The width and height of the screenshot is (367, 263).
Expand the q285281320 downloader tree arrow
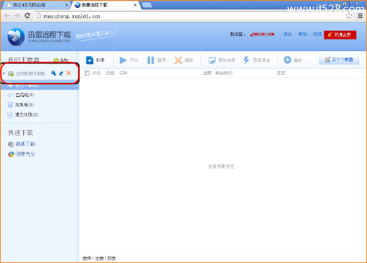(x=4, y=74)
